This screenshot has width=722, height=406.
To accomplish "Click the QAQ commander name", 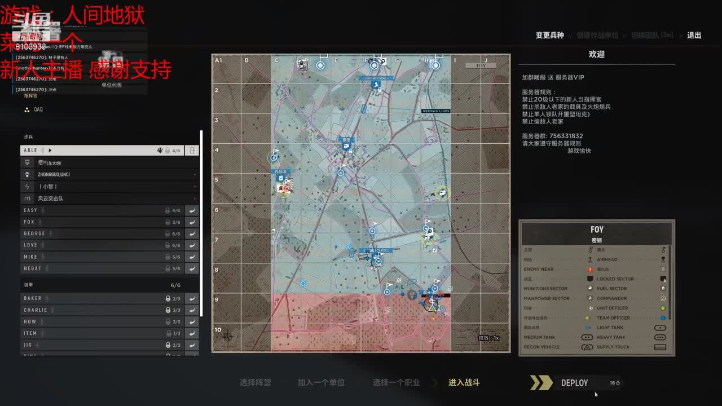I will coord(38,109).
